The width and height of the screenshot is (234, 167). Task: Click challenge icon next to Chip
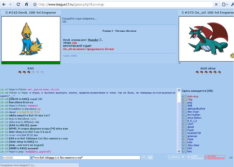pos(186,99)
